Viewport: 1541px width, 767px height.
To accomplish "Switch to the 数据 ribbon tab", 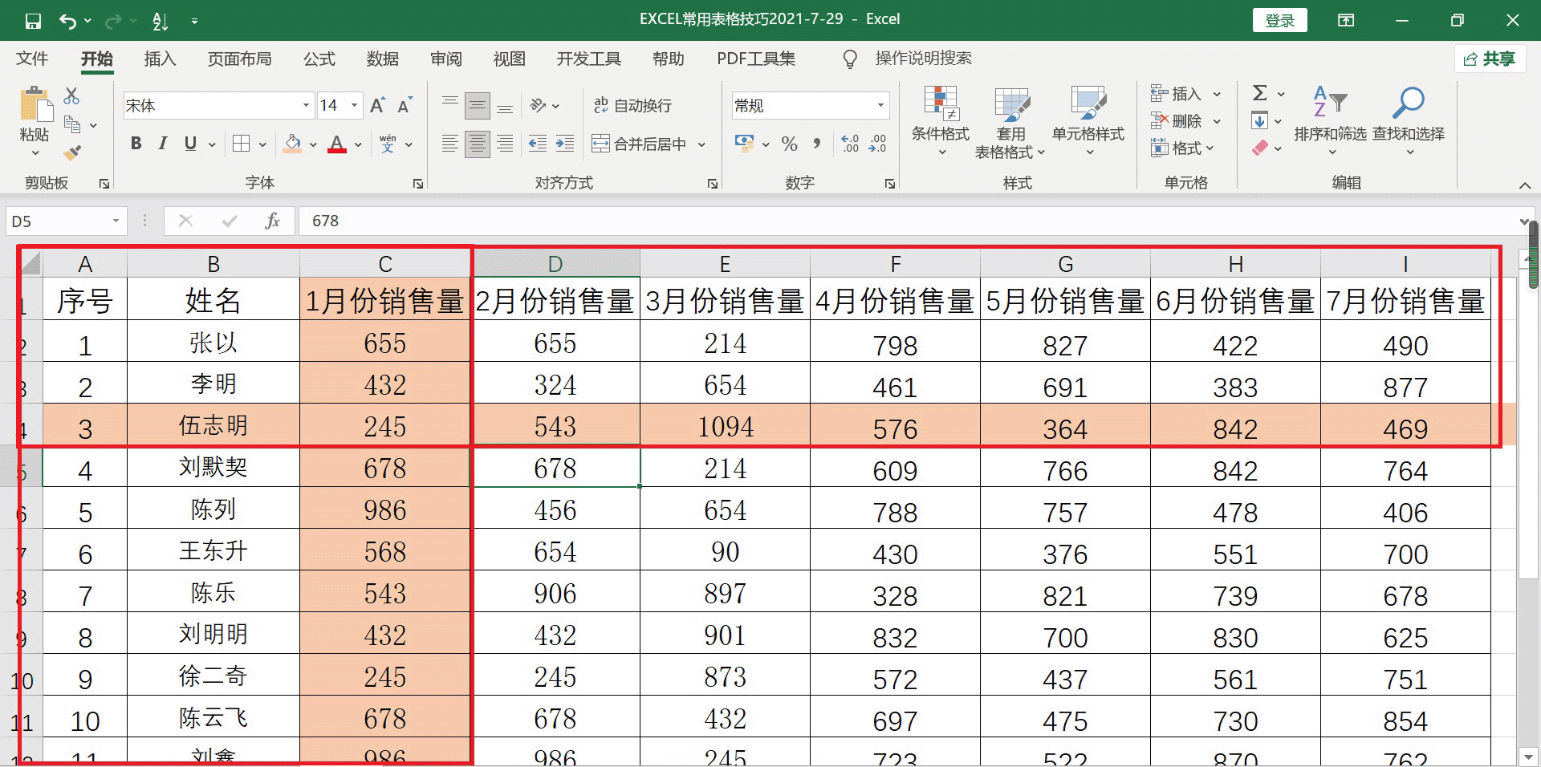I will tap(382, 59).
